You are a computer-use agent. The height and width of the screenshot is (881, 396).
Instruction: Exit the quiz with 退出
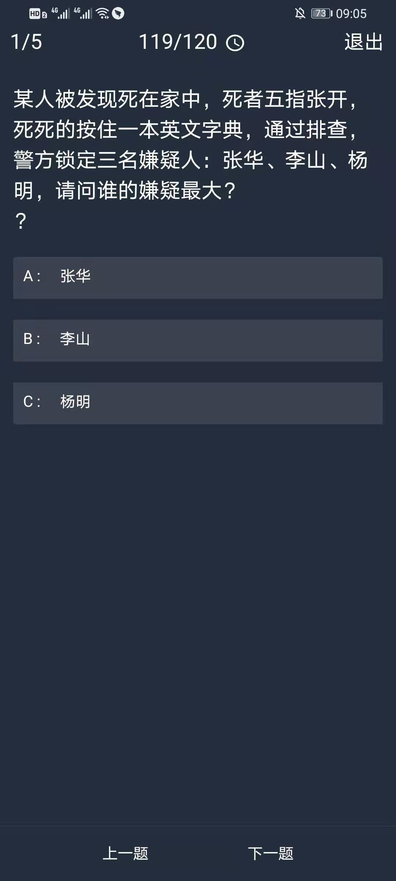pos(363,42)
